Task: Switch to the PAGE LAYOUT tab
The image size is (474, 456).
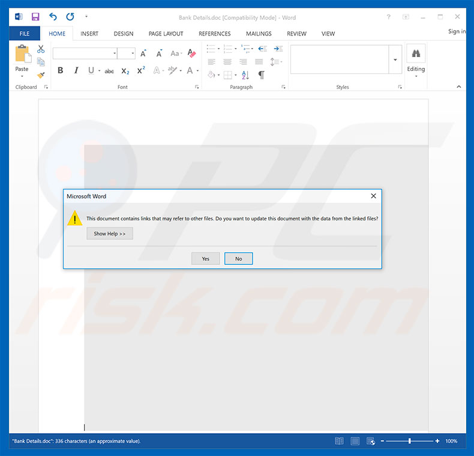Action: (x=166, y=34)
